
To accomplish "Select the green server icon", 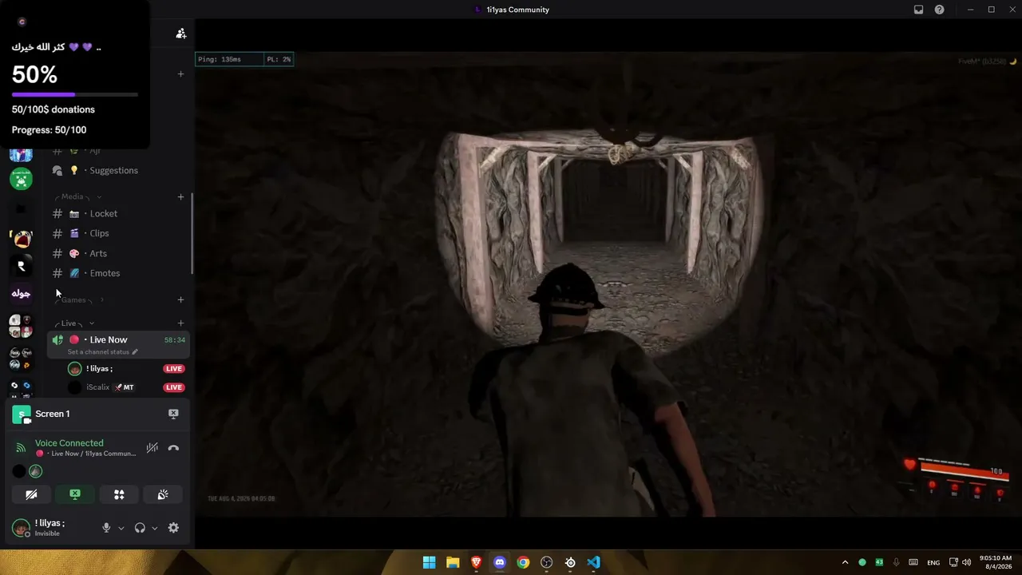I will coord(21,178).
